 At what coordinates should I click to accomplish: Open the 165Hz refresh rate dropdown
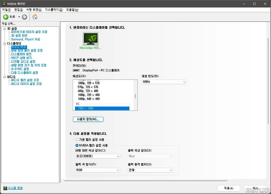(164, 82)
